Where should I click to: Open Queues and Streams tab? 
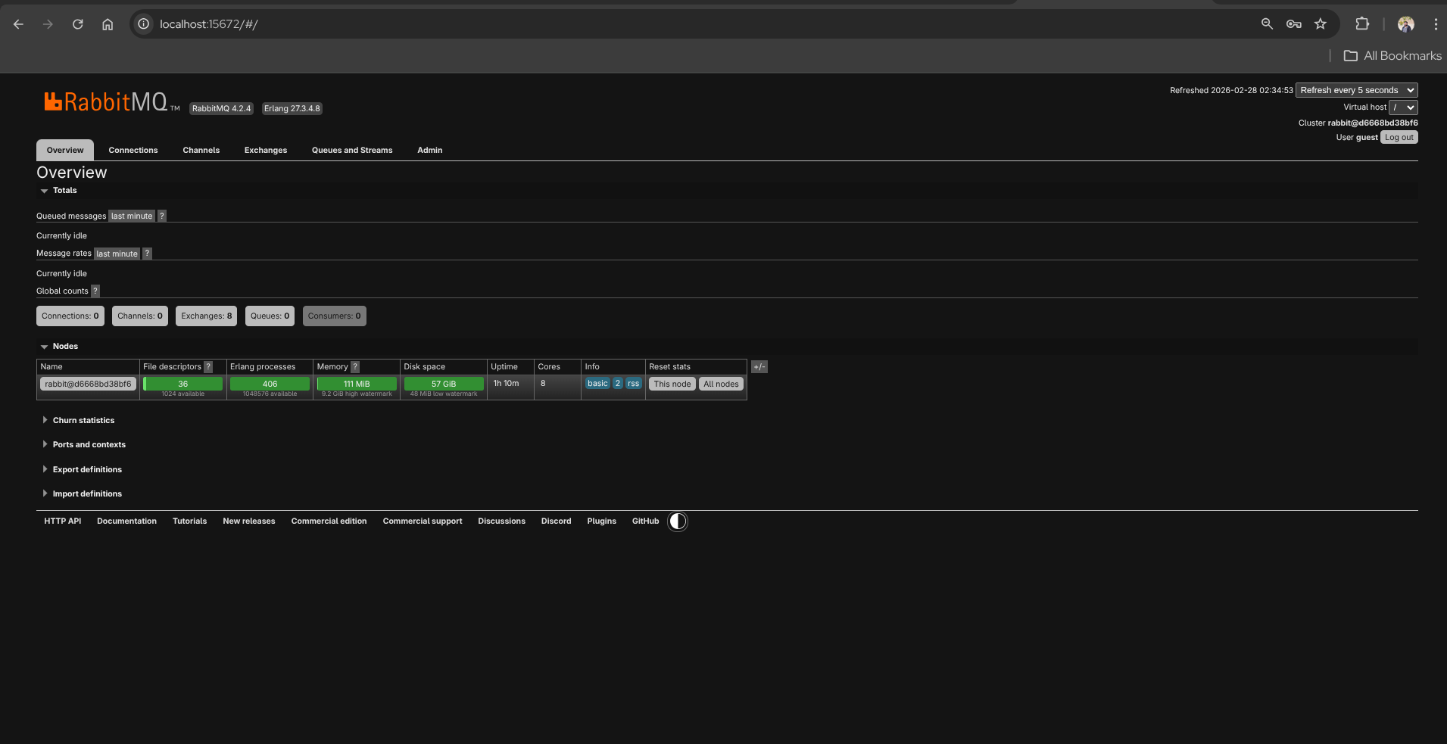352,151
